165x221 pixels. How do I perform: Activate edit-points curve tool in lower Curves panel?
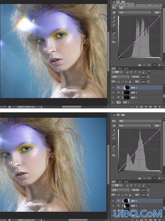tap(114, 143)
